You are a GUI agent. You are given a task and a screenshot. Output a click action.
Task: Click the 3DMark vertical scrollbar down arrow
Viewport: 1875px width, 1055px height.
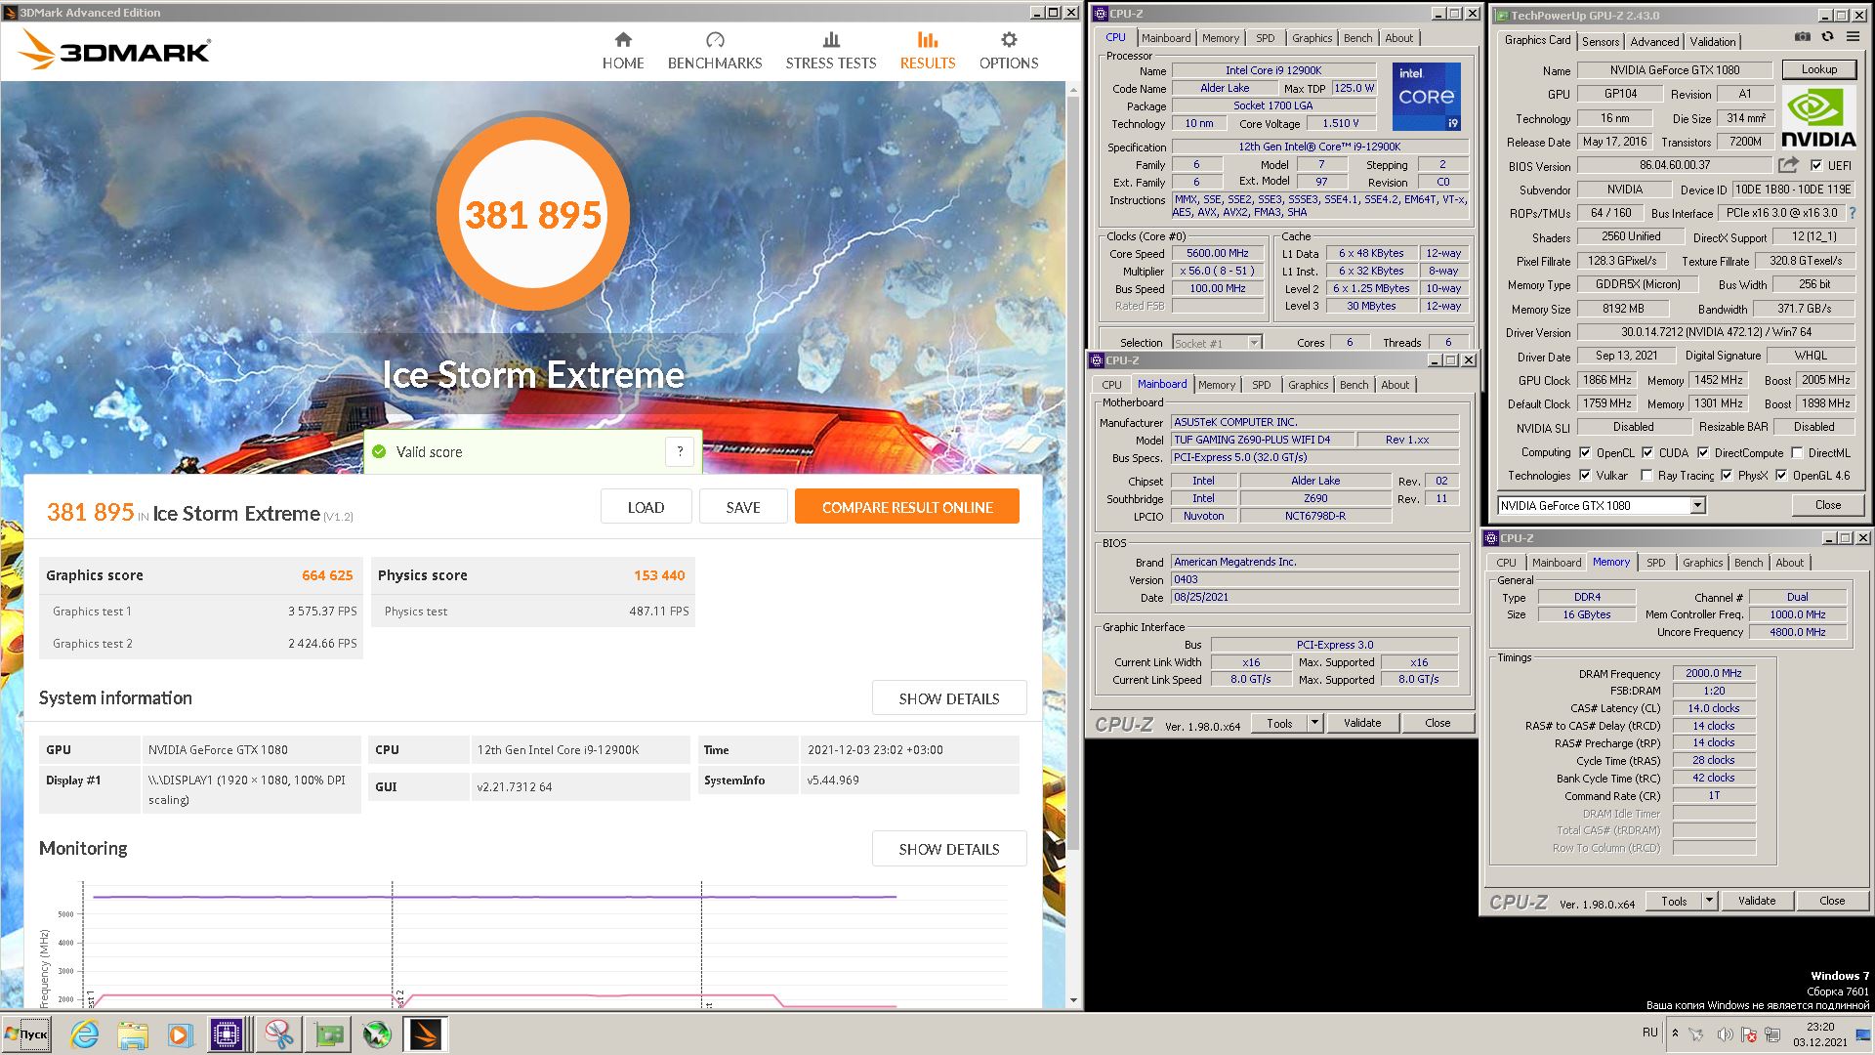(1073, 1000)
